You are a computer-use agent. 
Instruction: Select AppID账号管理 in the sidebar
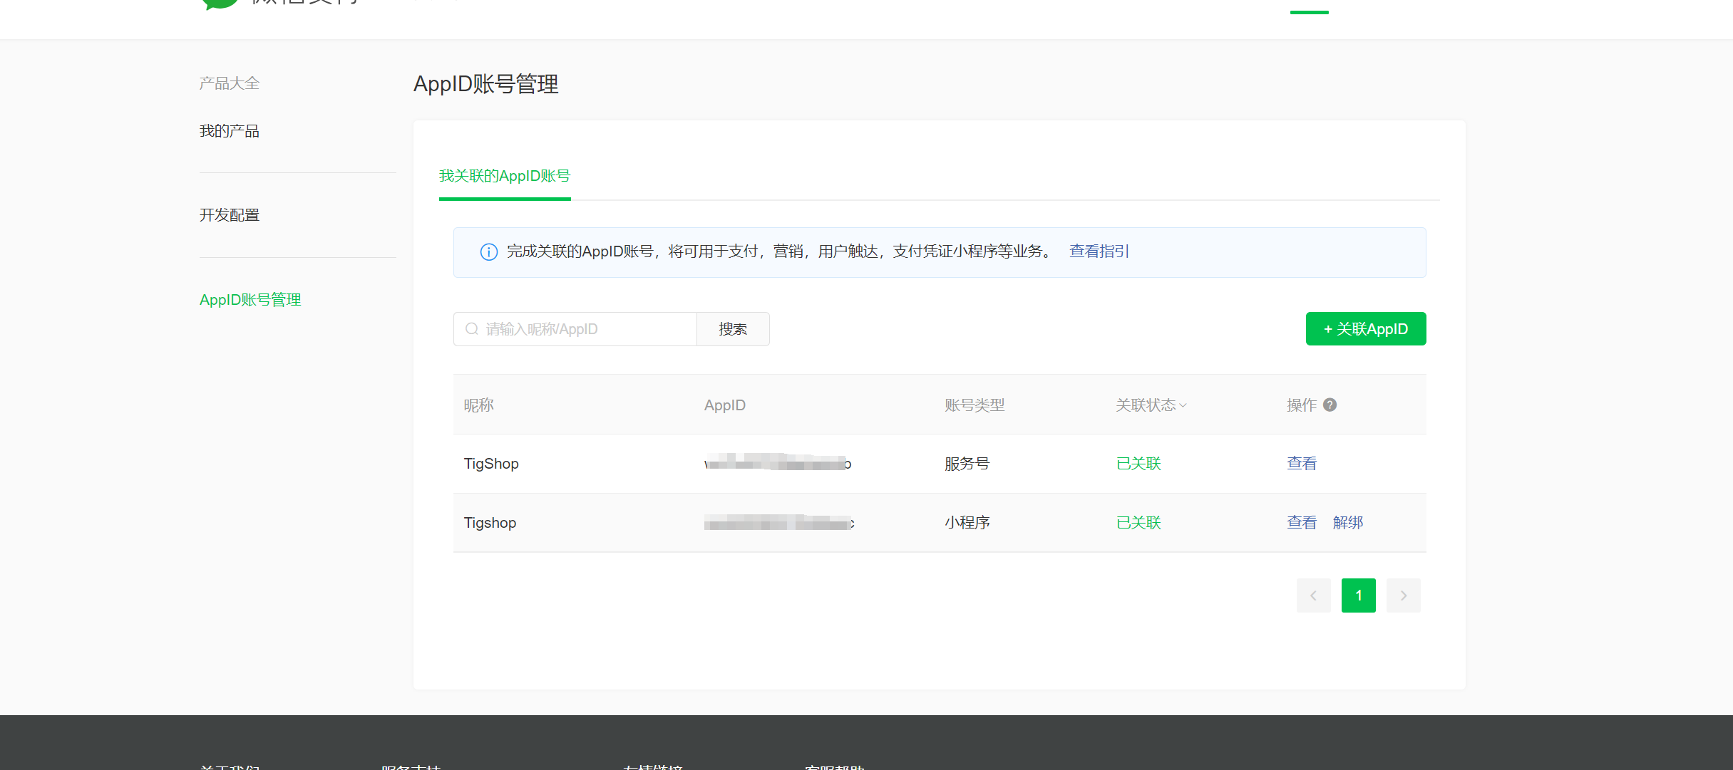point(250,300)
